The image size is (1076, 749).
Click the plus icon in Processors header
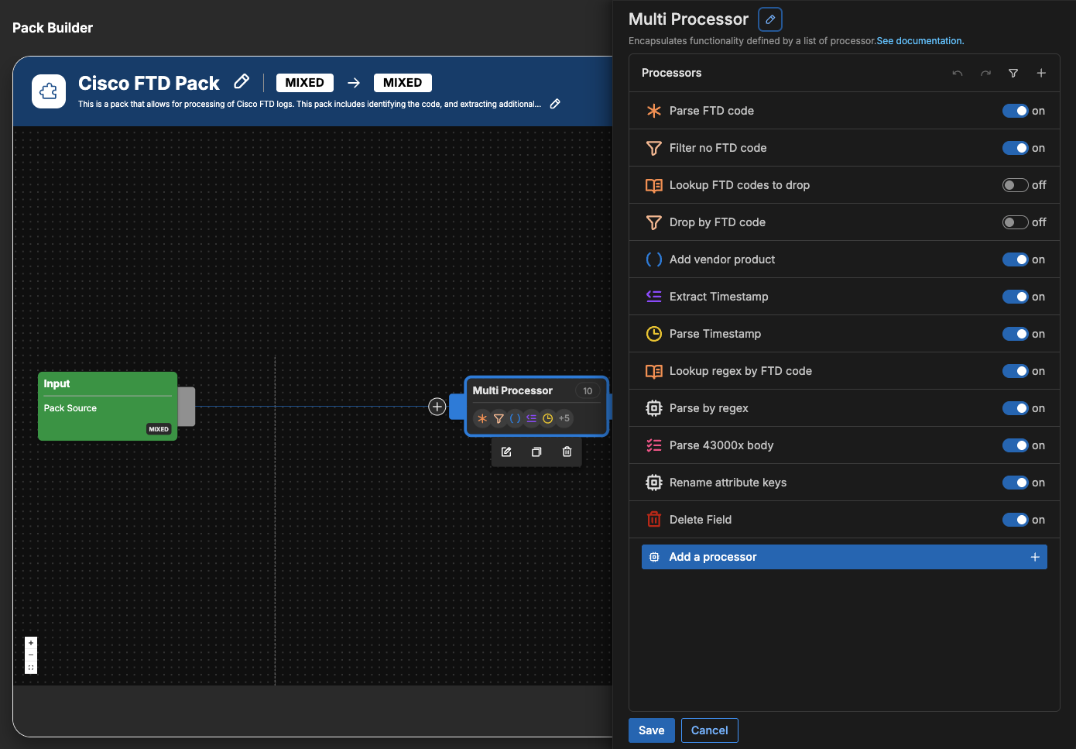(x=1041, y=73)
